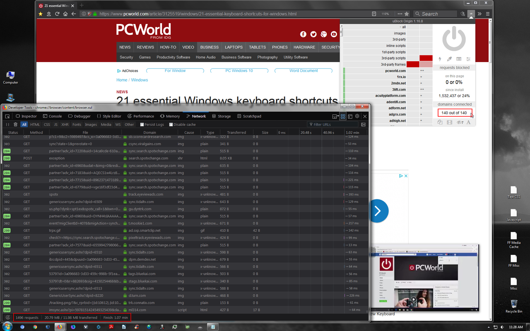Image resolution: width=530 pixels, height=331 pixels.
Task: Open the Scratchpad tab in DevTools
Action: click(x=249, y=116)
